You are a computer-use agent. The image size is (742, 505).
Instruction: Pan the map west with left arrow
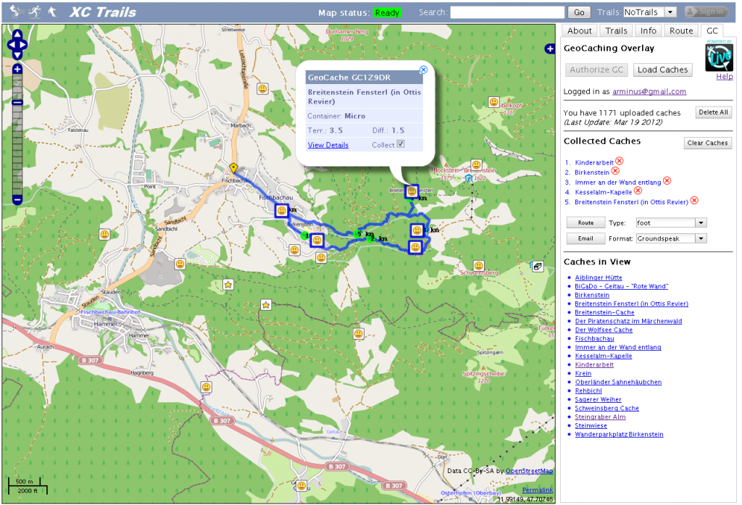(11, 46)
